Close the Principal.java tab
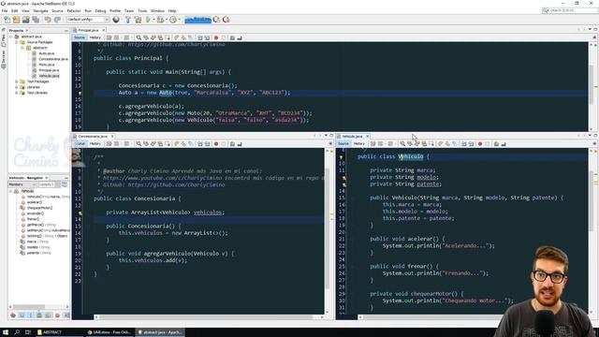Image resolution: width=599 pixels, height=337 pixels. click(104, 30)
